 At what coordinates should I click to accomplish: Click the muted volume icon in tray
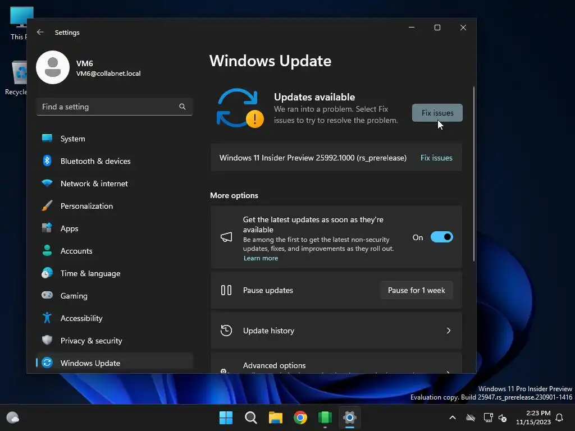tap(503, 418)
